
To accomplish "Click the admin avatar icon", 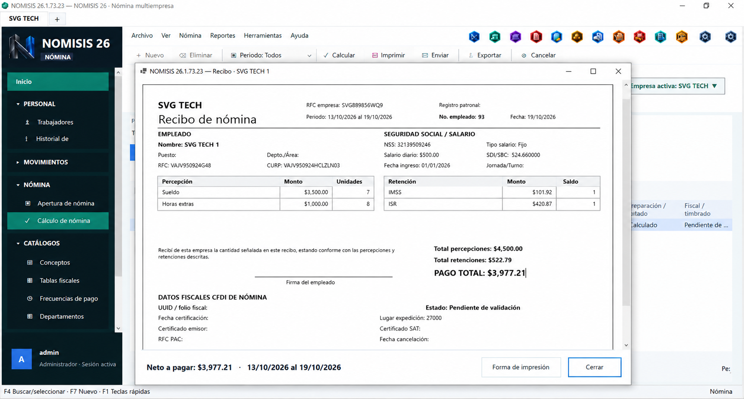I will 21,359.
